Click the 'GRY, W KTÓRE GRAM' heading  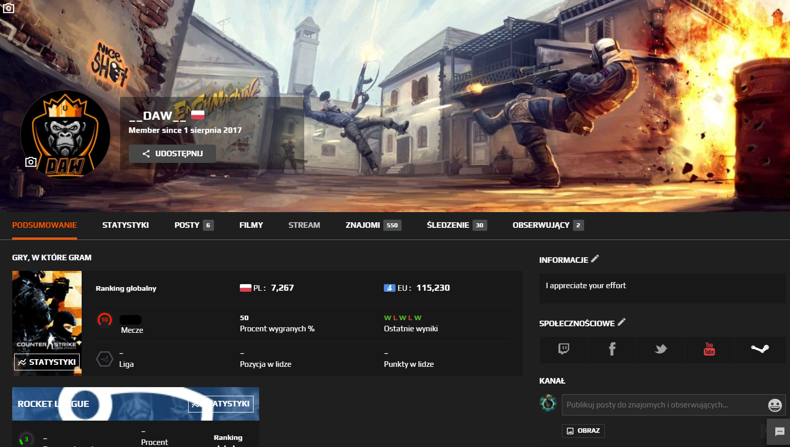(x=52, y=258)
